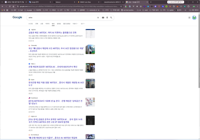This screenshot has height=140, width=200.
Task: Open thumbnail of Chosunbiz building article
Action: pyautogui.click(x=90, y=49)
